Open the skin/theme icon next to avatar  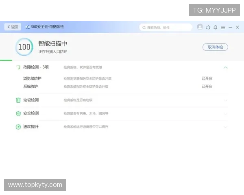click(208, 28)
